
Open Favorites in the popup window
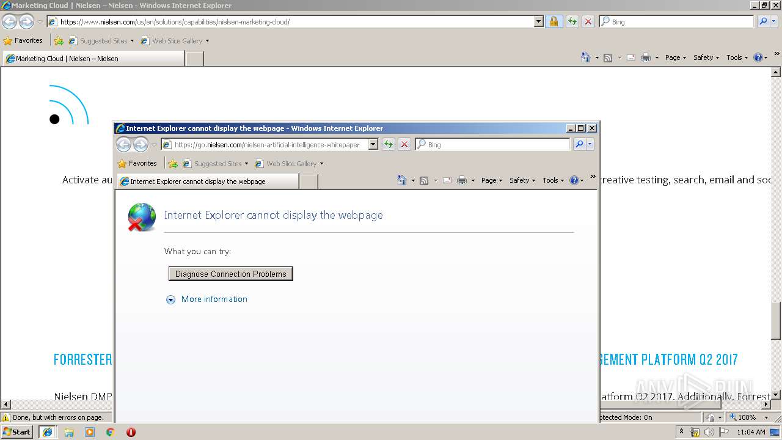tap(137, 163)
